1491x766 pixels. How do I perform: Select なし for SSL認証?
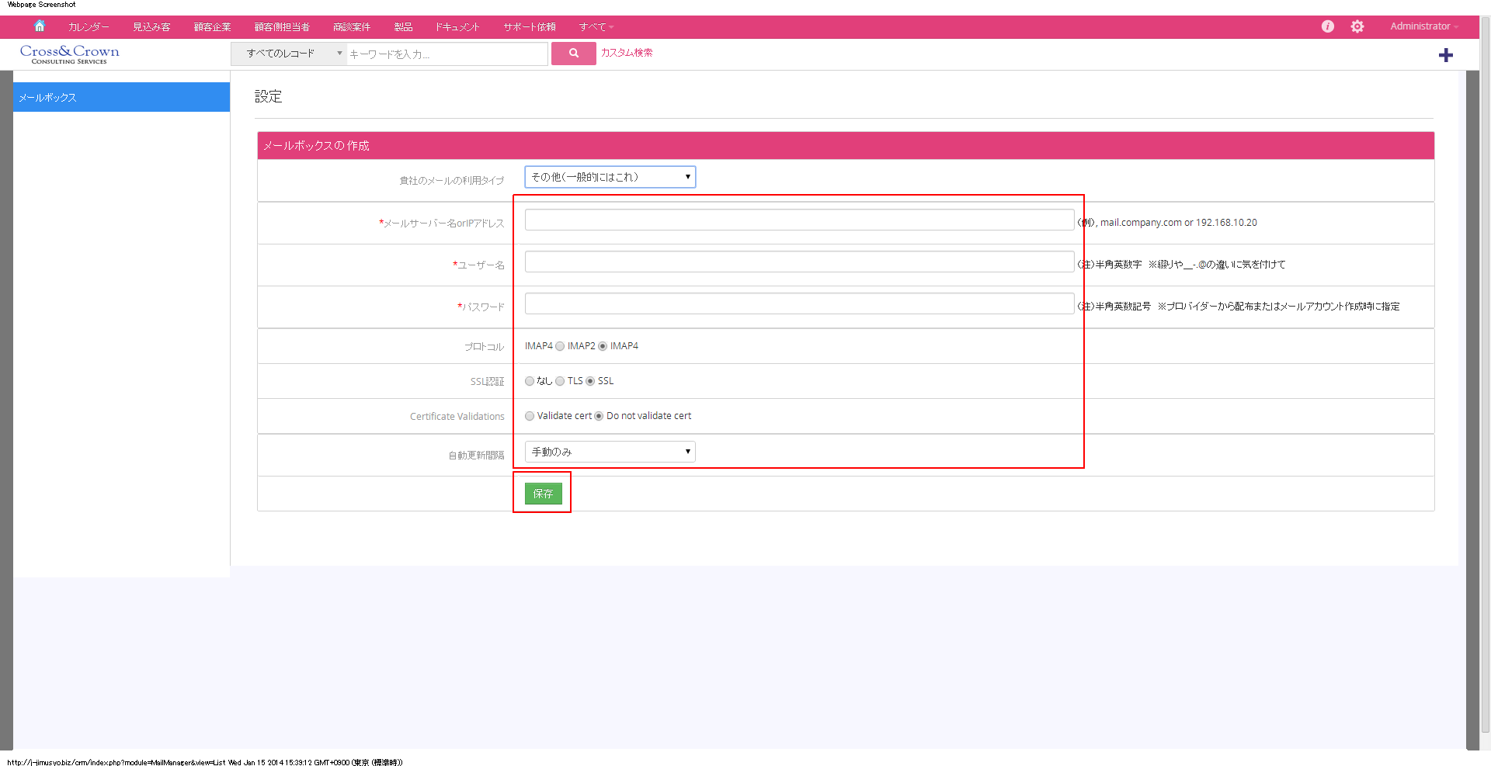tap(530, 381)
